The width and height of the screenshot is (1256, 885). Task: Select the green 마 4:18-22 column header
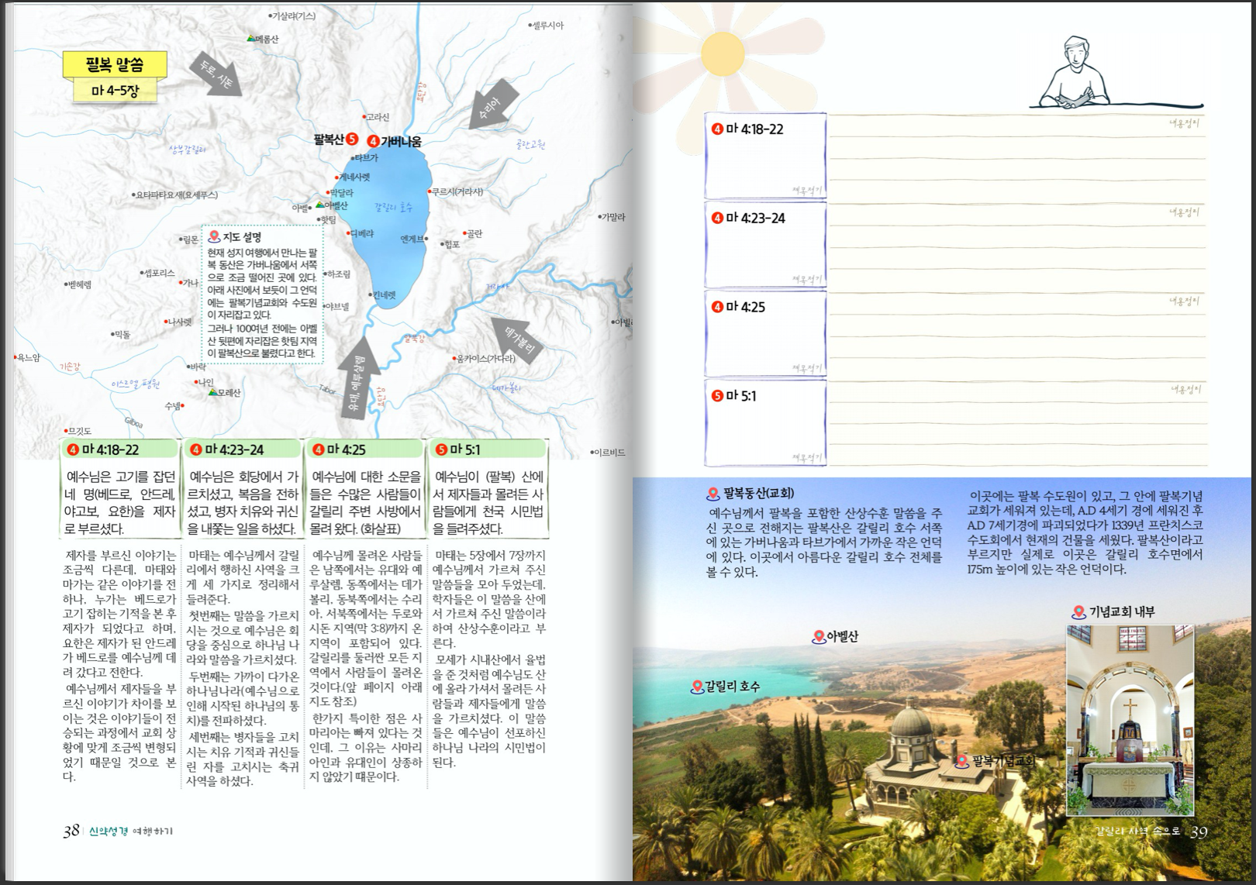point(120,449)
